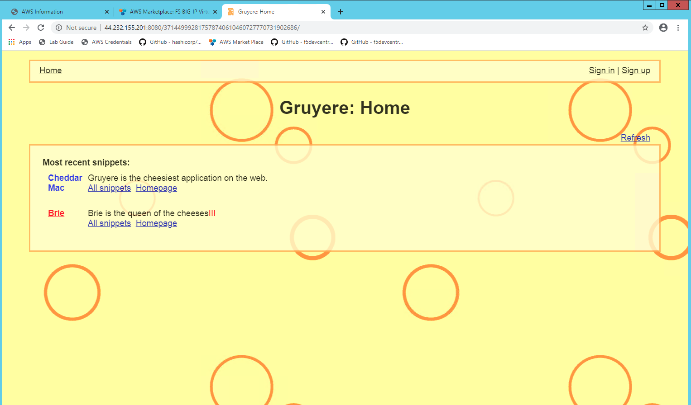Open Homepage link for Brie
The image size is (691, 405).
click(156, 223)
